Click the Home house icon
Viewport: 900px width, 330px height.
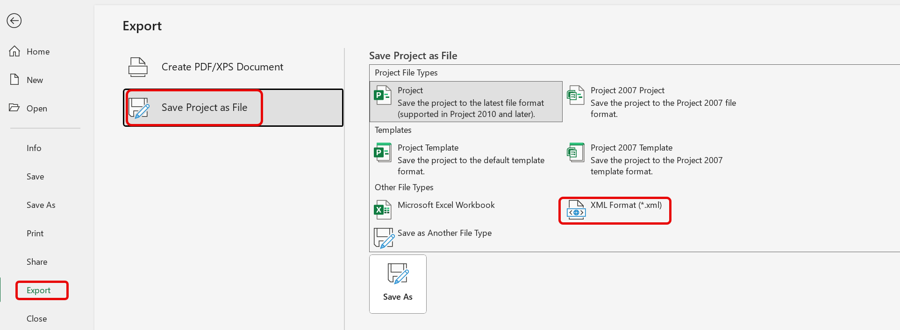tap(14, 51)
